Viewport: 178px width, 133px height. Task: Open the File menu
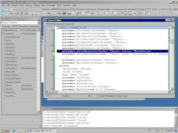3,5
